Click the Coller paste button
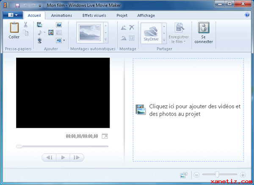 tap(14, 30)
